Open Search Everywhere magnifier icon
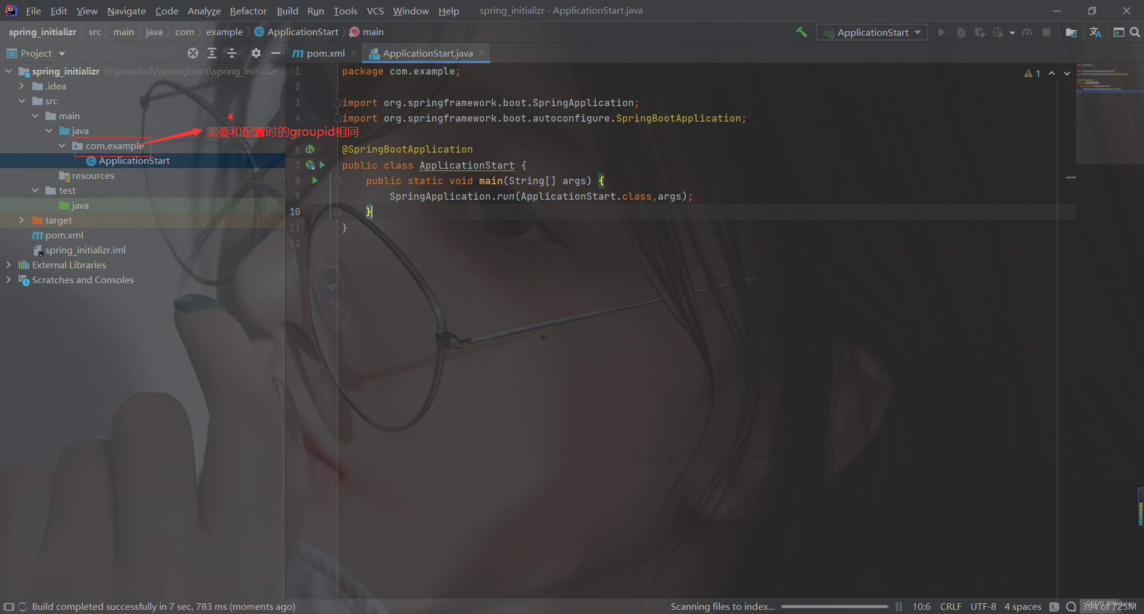 [1135, 32]
